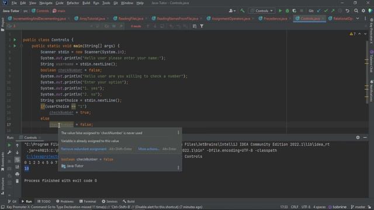Switch to the ReadingFiles.java tab
This screenshot has height=210, width=374.
click(x=130, y=18)
